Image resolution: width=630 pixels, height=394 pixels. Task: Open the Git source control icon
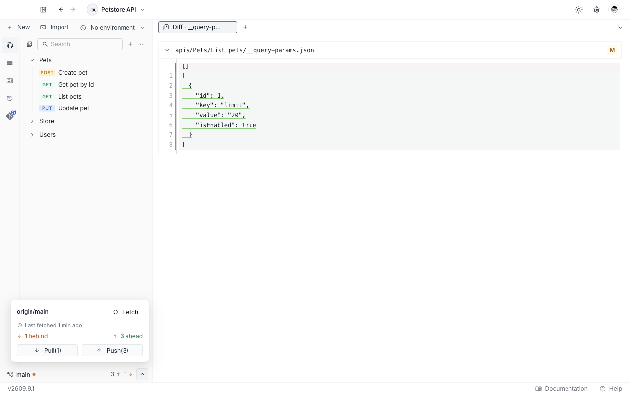[x=10, y=116]
